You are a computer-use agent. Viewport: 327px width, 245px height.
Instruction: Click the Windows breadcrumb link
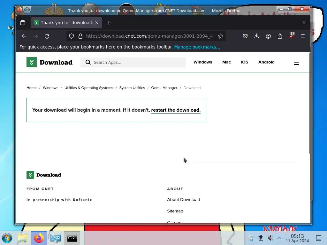click(50, 88)
